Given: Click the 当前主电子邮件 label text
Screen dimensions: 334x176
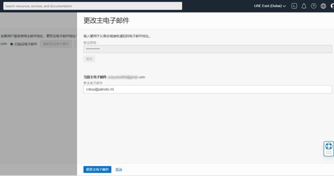Looking at the screenshot, I should click(x=96, y=77).
